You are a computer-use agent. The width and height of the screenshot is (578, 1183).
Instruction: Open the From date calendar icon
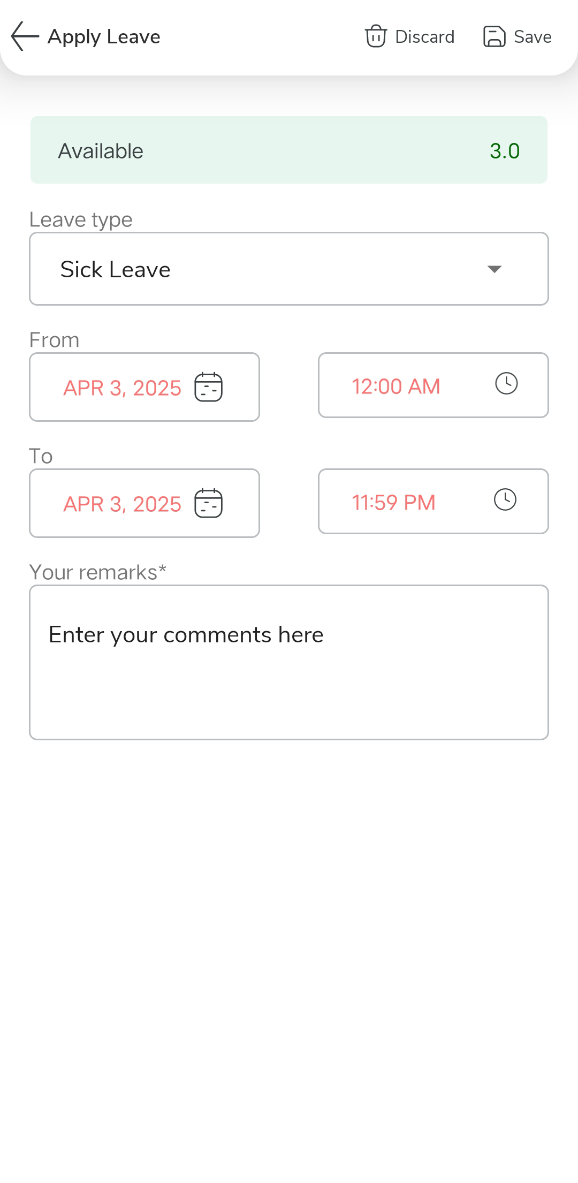pos(208,387)
